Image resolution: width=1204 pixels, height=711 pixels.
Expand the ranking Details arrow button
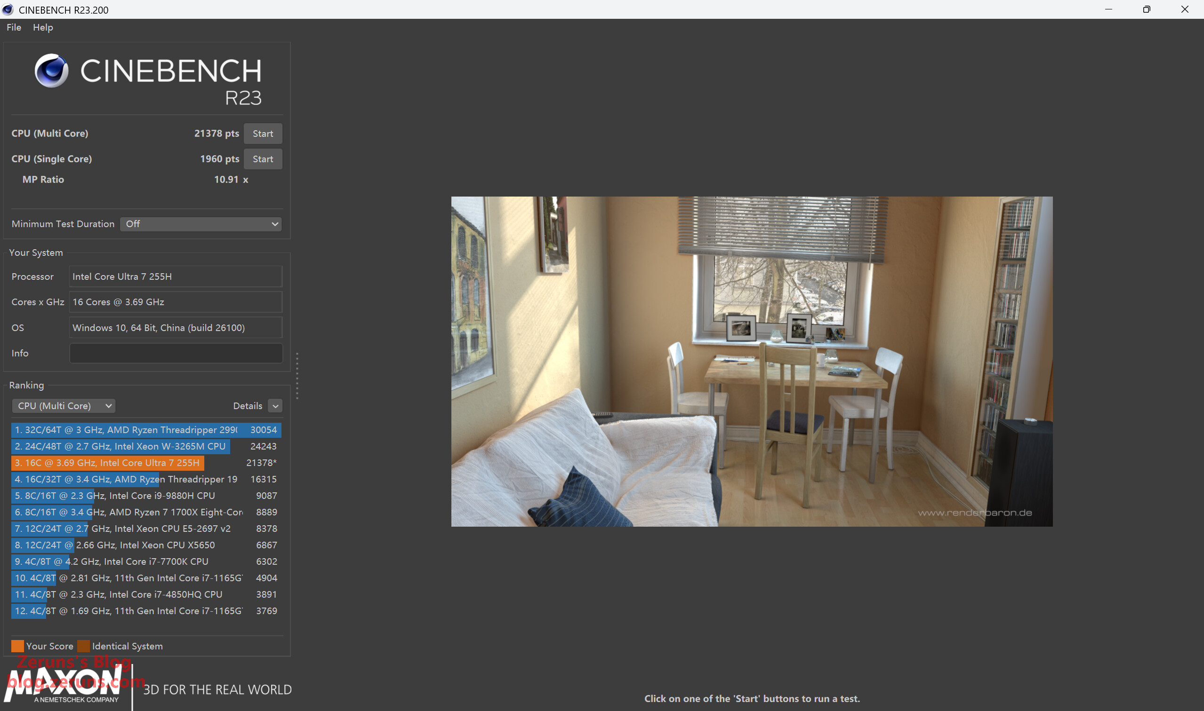click(x=275, y=406)
